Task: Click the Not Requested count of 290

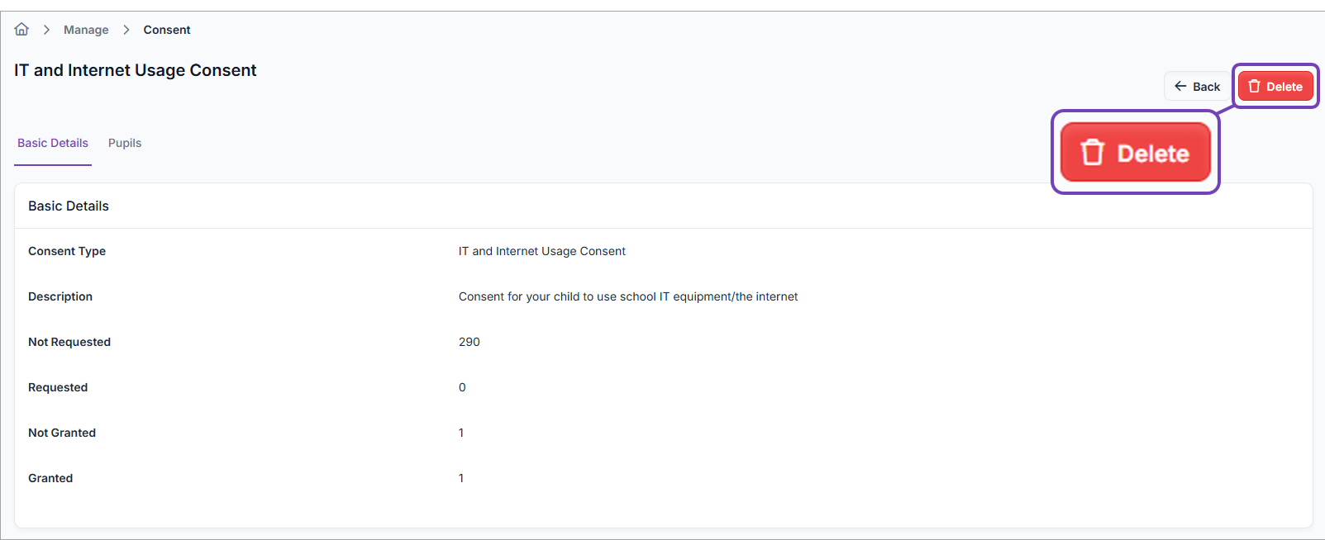Action: (x=469, y=342)
